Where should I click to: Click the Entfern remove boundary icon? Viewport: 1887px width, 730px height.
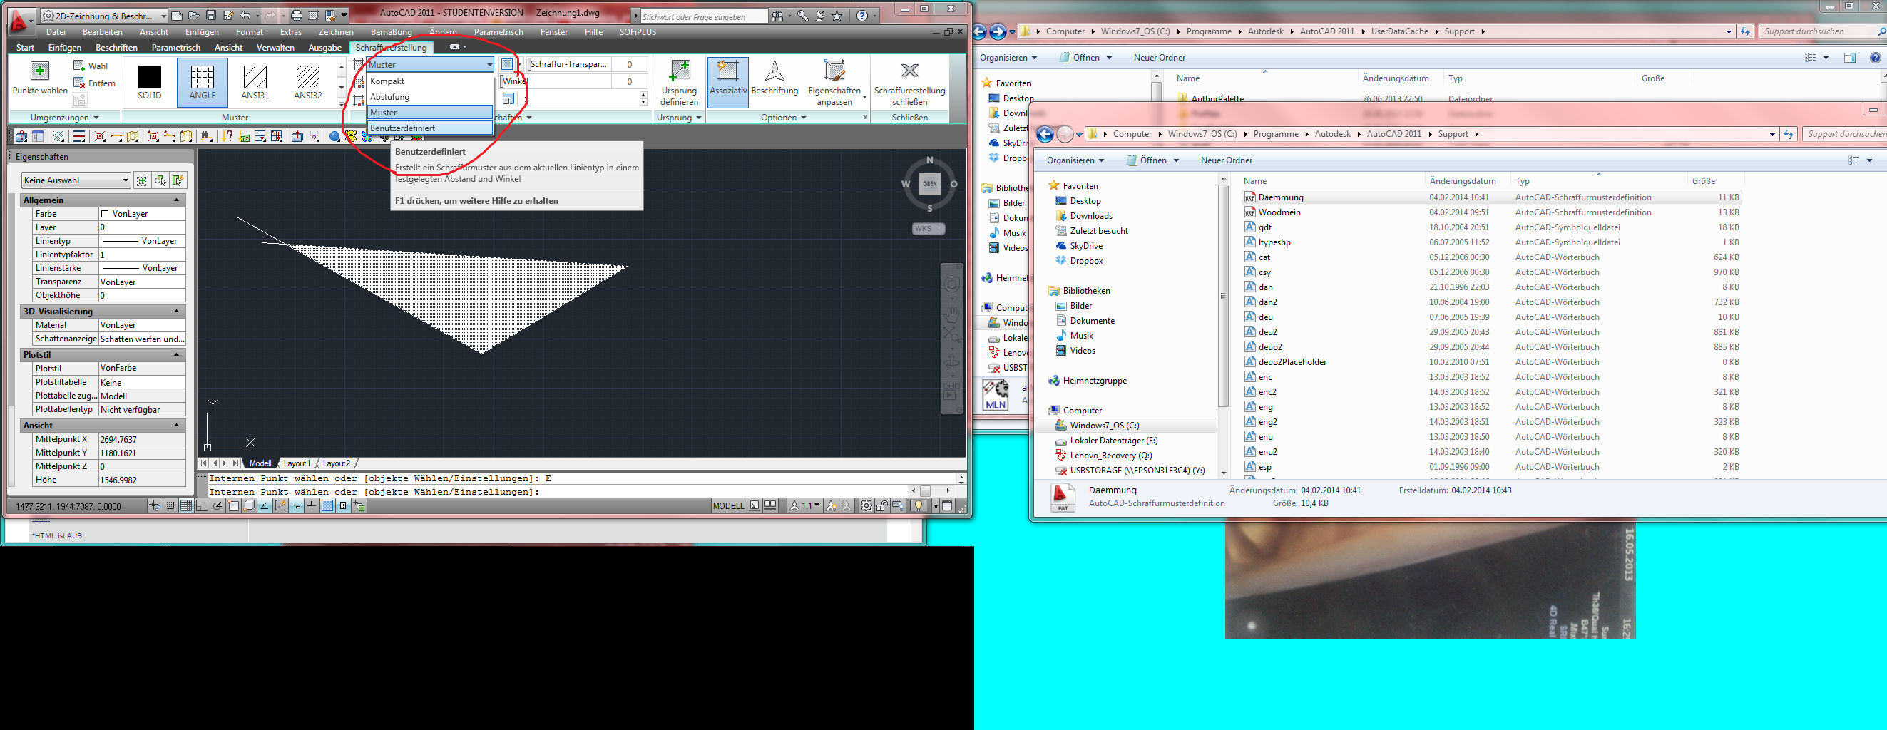click(x=79, y=83)
